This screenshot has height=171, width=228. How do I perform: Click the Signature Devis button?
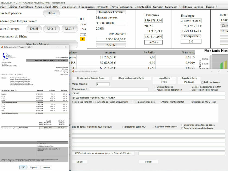click(189, 78)
